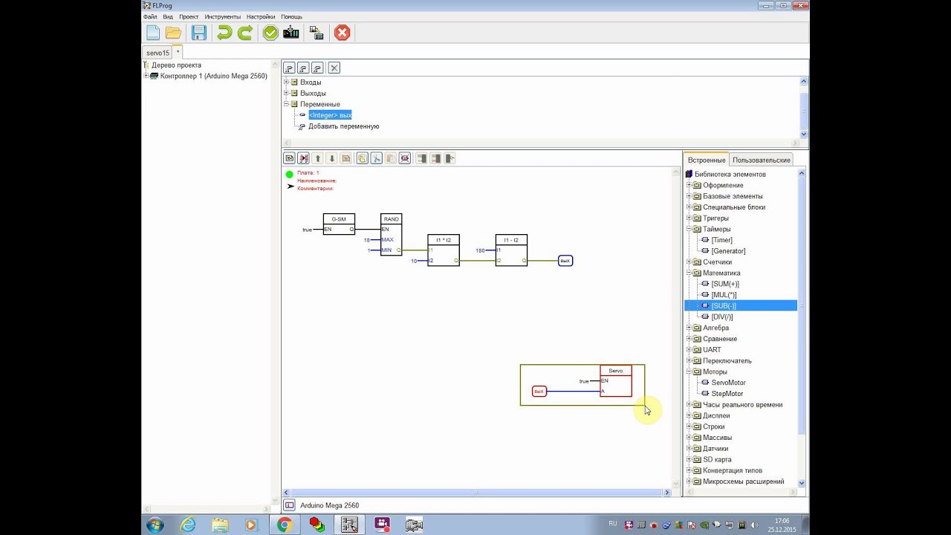Image resolution: width=951 pixels, height=535 pixels.
Task: Expand the Счетчики library folder
Action: (x=689, y=262)
